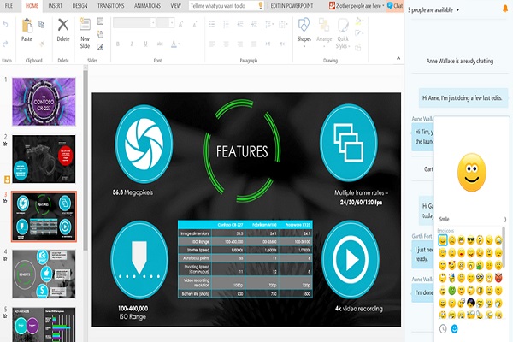The height and width of the screenshot is (342, 513).
Task: Select slide 1 Contoso CR-227 thumbnail
Action: [44, 102]
